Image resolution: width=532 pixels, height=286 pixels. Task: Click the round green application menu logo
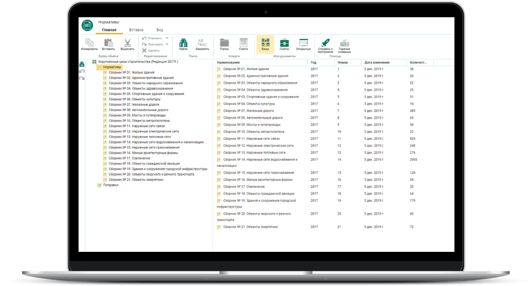coord(87,25)
